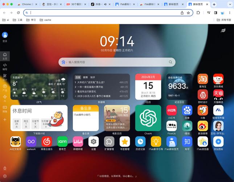This screenshot has width=234, height=182.
Task: Select the 编程 sidebar category
Action: (5, 67)
